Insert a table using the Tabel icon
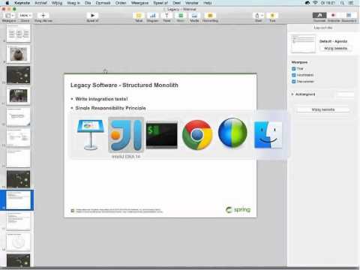Image resolution: width=360 pixels, height=270 pixels. click(x=139, y=16)
